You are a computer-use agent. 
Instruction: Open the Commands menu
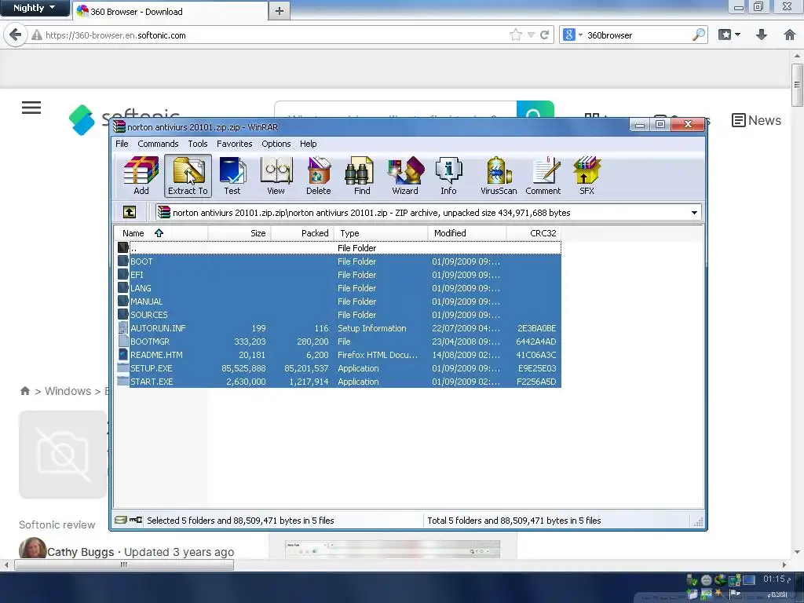[x=158, y=144]
